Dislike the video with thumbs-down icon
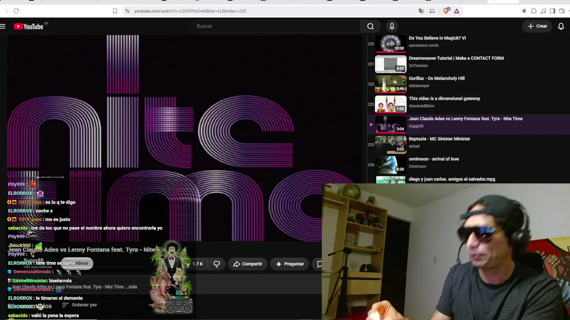This screenshot has height=320, width=570. click(x=216, y=264)
